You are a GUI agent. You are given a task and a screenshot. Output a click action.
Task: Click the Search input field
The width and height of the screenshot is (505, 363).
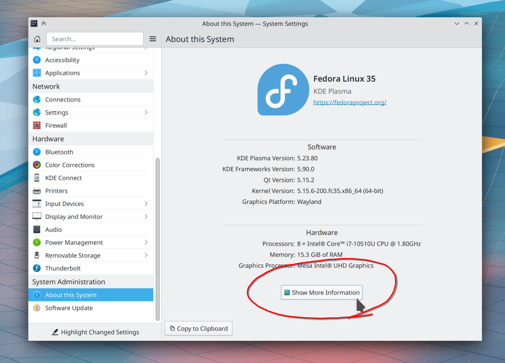click(95, 39)
